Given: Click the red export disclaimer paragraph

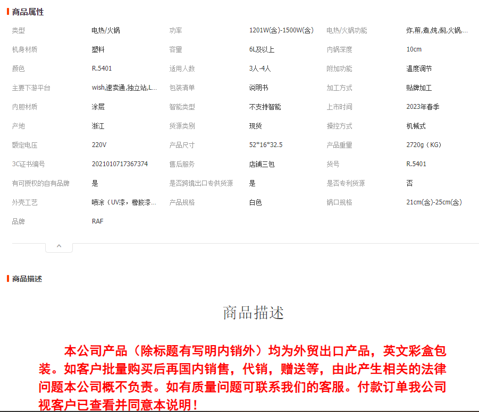Looking at the screenshot, I should pos(242,377).
